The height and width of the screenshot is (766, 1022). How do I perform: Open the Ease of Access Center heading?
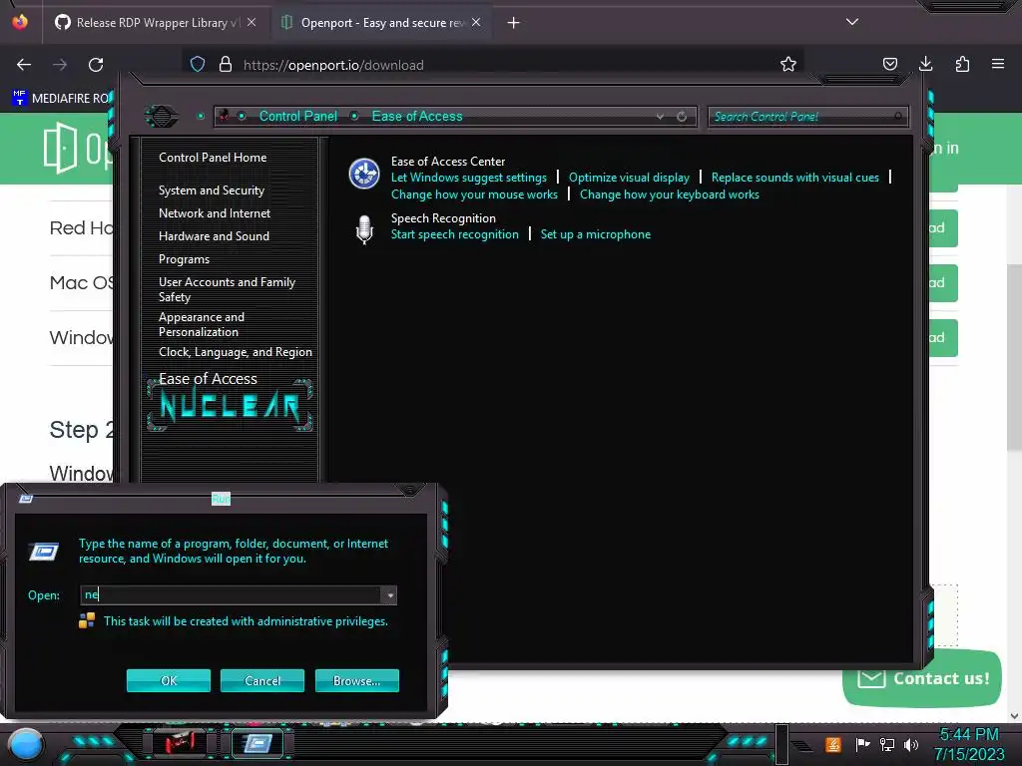coord(448,161)
